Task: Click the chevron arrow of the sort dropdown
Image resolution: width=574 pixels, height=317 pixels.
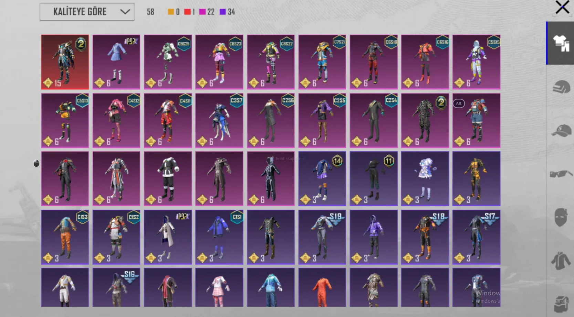Action: coord(125,12)
